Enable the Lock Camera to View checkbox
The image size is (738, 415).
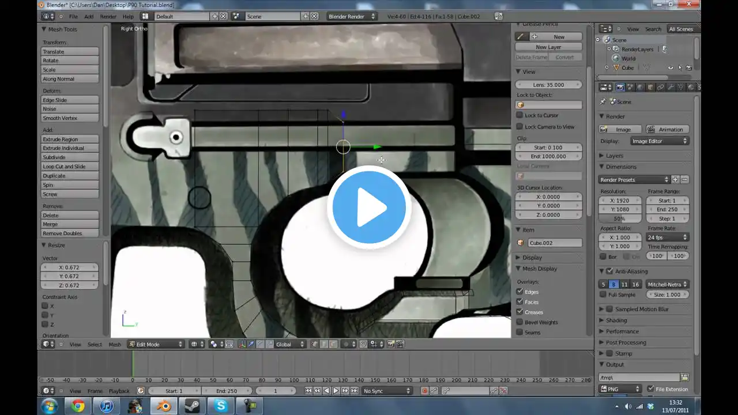[519, 127]
